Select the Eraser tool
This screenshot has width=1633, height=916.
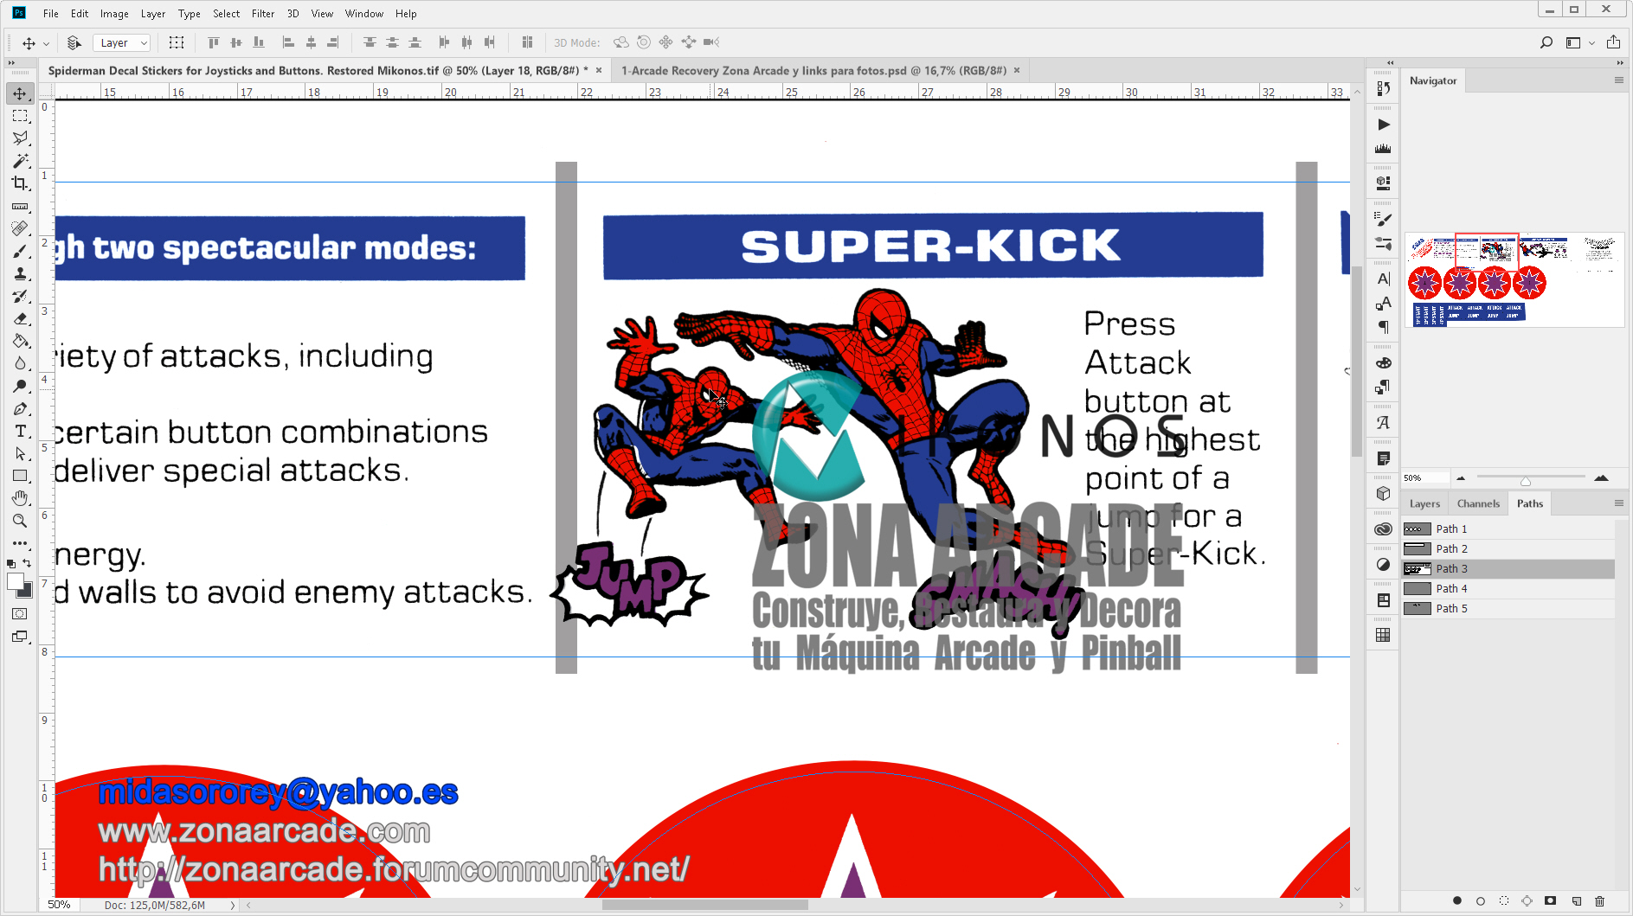20,318
